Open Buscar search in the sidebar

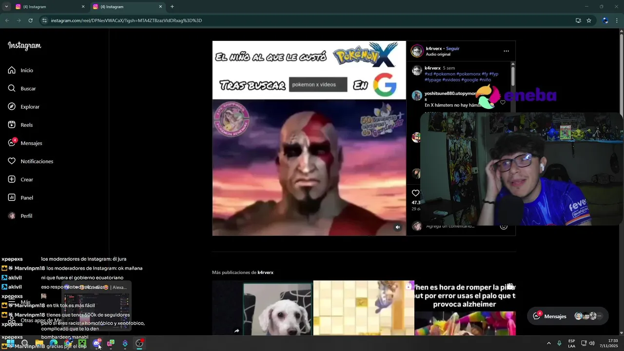[22, 88]
